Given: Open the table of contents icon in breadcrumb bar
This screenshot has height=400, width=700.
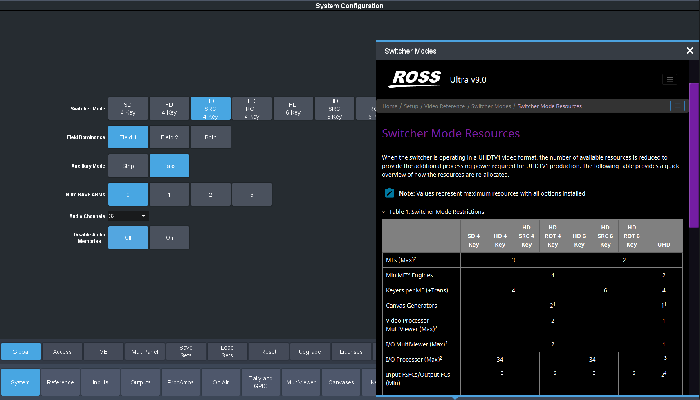Looking at the screenshot, I should click(677, 106).
